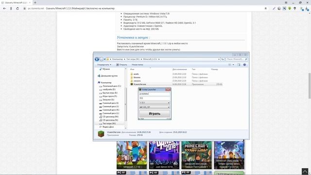Image resolution: width=311 pixels, height=175 pixels.
Task: Click the pen extension icon in toolbar
Action: pos(274,9)
